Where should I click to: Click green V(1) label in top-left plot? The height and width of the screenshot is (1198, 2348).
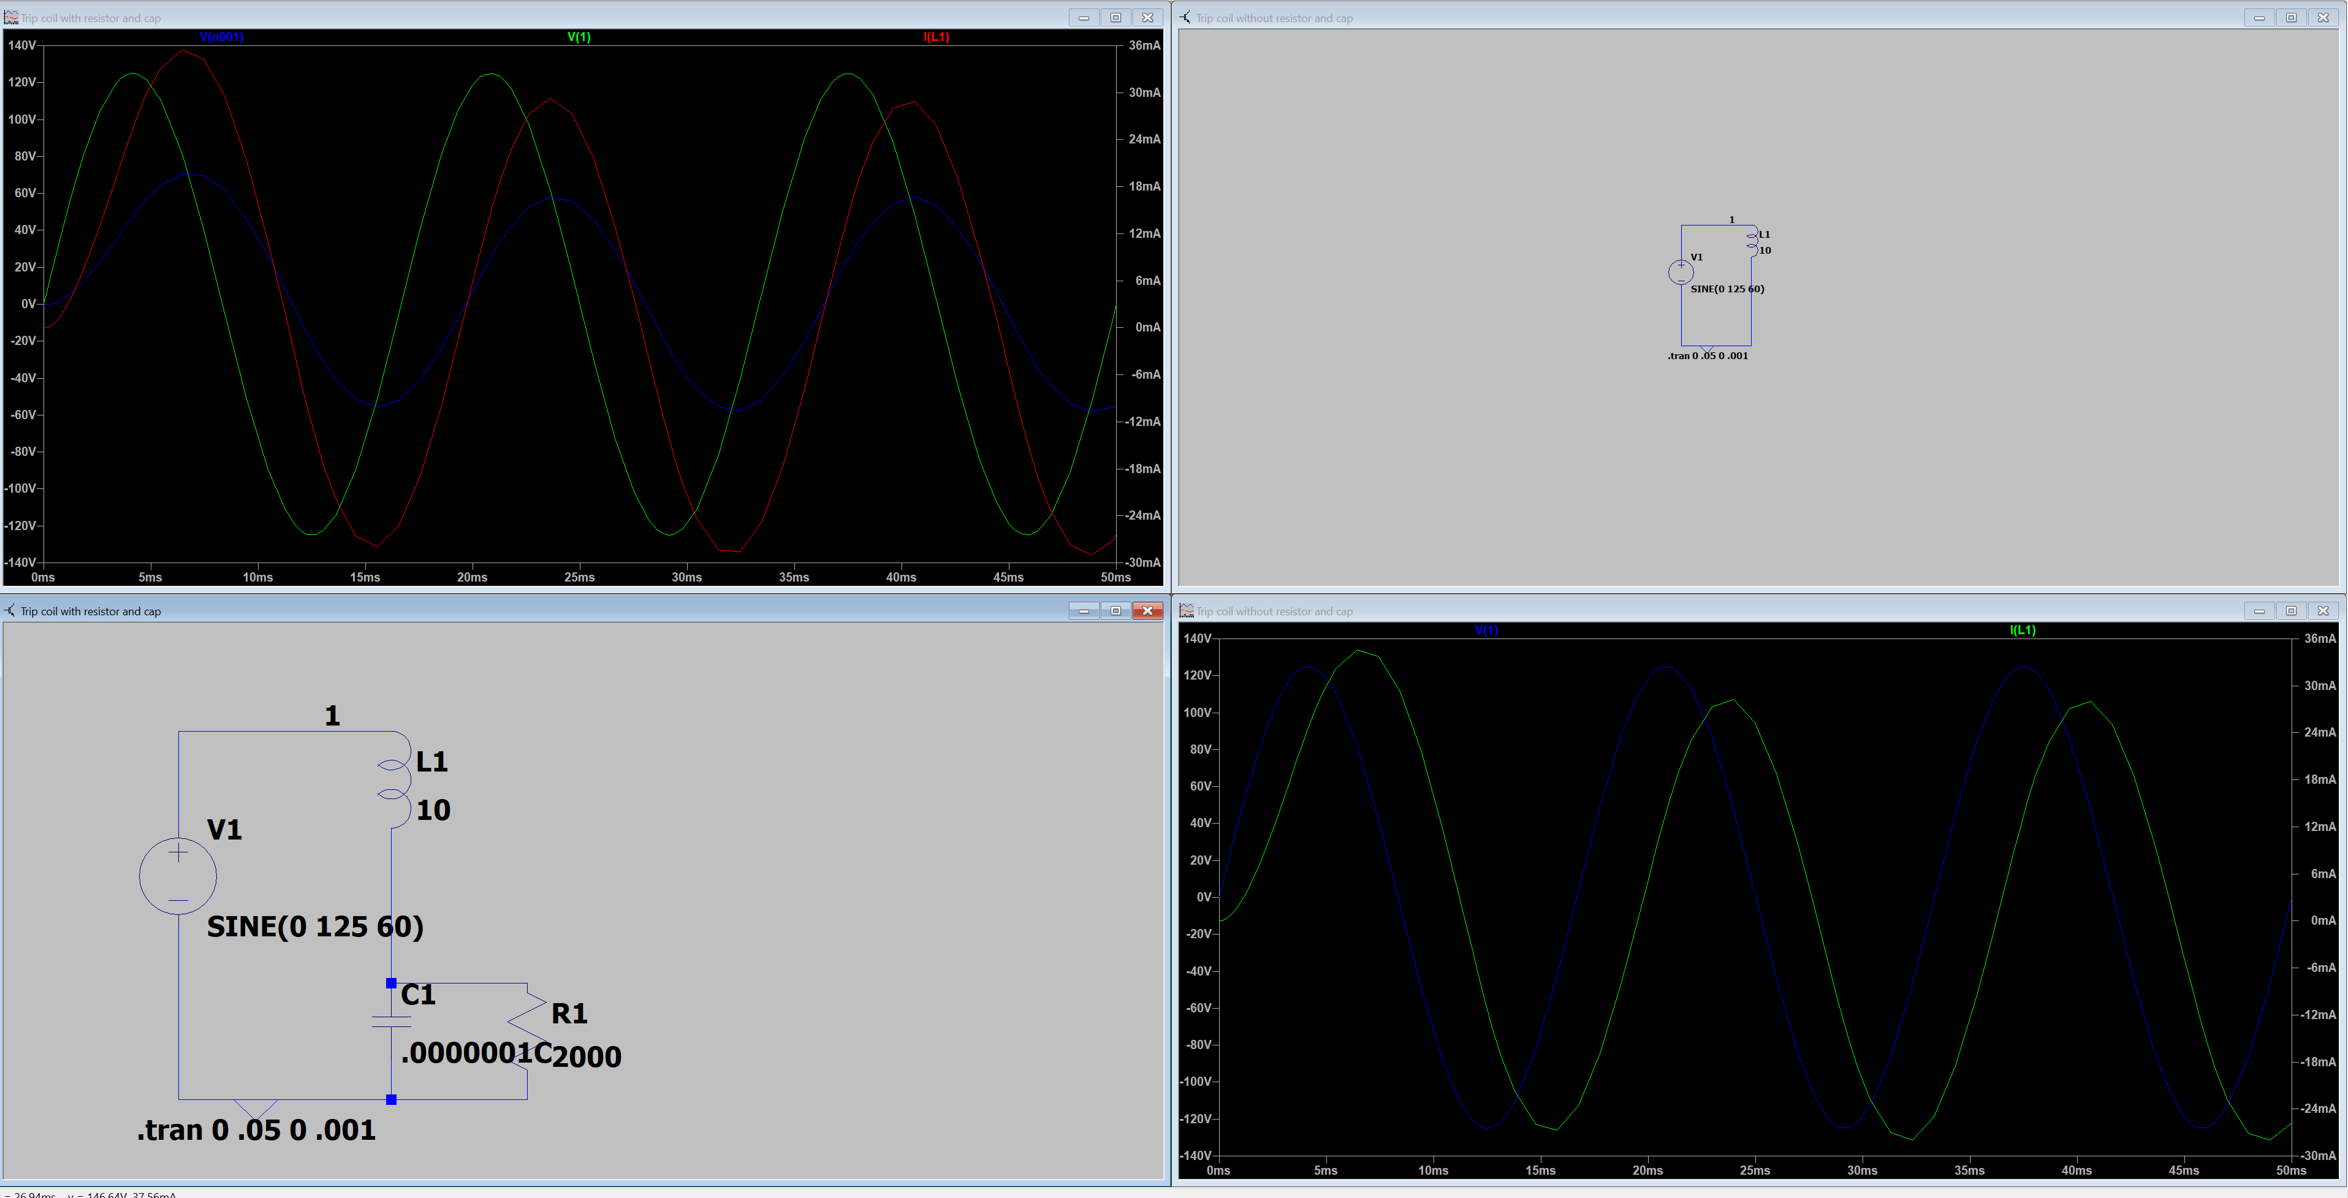tap(579, 37)
